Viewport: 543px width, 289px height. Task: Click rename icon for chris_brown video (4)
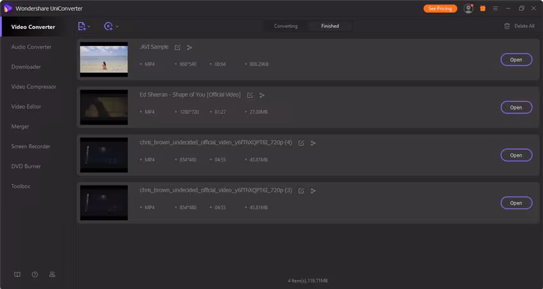tap(301, 143)
